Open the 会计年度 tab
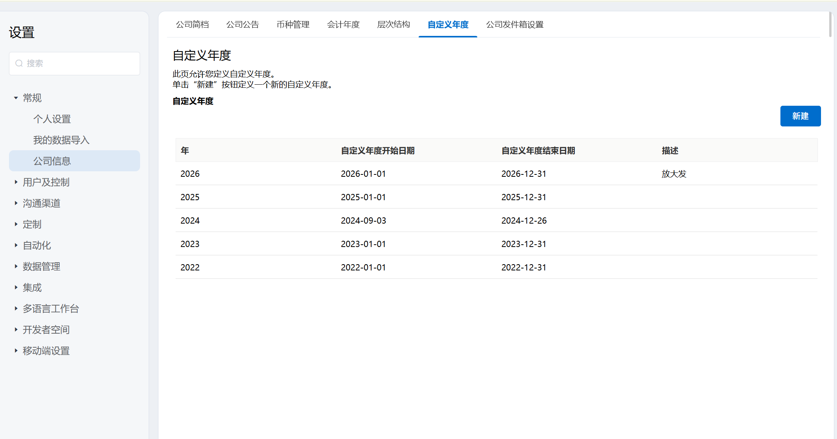Image resolution: width=837 pixels, height=439 pixels. pyautogui.click(x=343, y=25)
